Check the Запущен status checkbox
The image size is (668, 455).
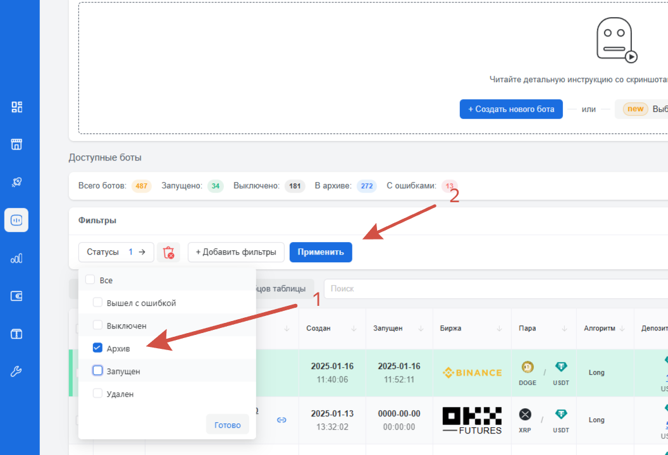coord(97,370)
